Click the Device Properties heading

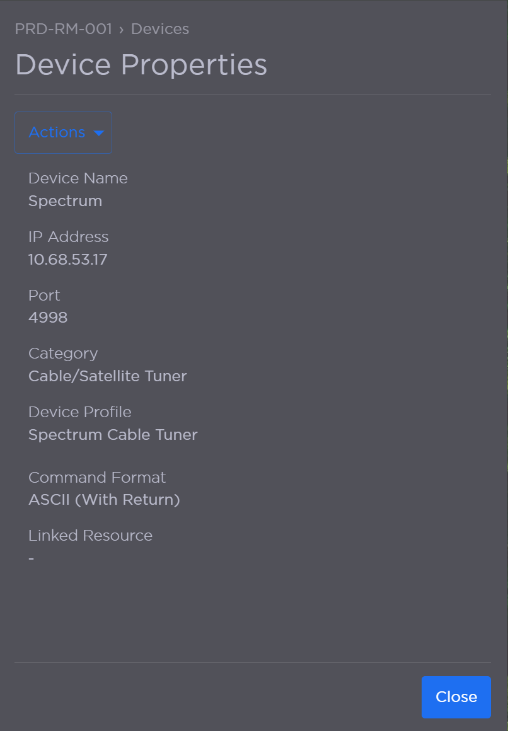pos(141,64)
